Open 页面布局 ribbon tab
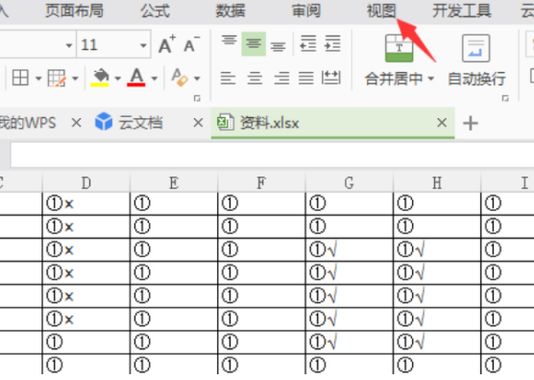The image size is (534, 380). point(74,11)
